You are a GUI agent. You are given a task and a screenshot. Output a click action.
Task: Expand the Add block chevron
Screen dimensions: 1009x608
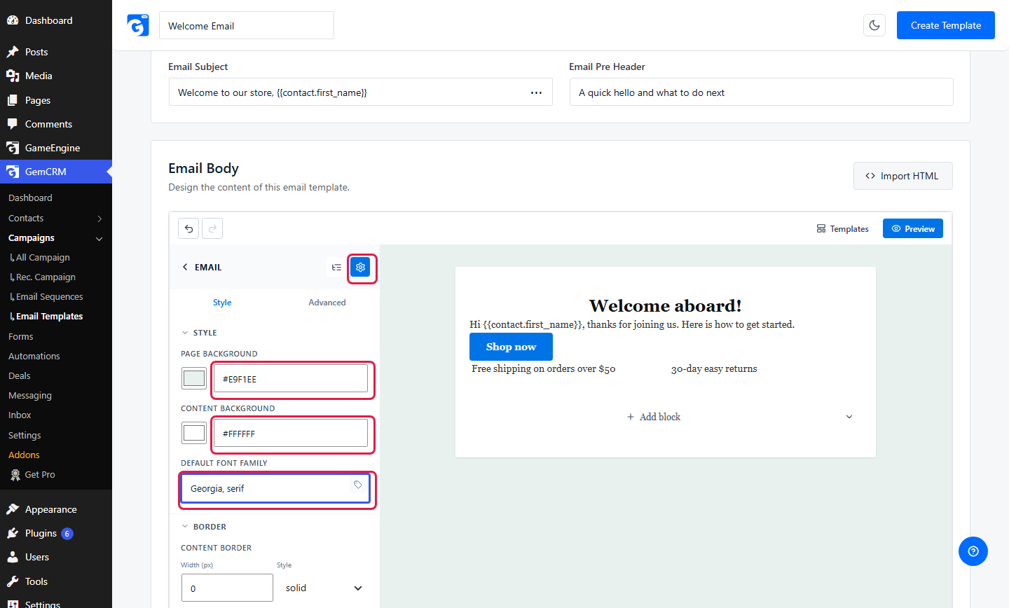pyautogui.click(x=849, y=417)
